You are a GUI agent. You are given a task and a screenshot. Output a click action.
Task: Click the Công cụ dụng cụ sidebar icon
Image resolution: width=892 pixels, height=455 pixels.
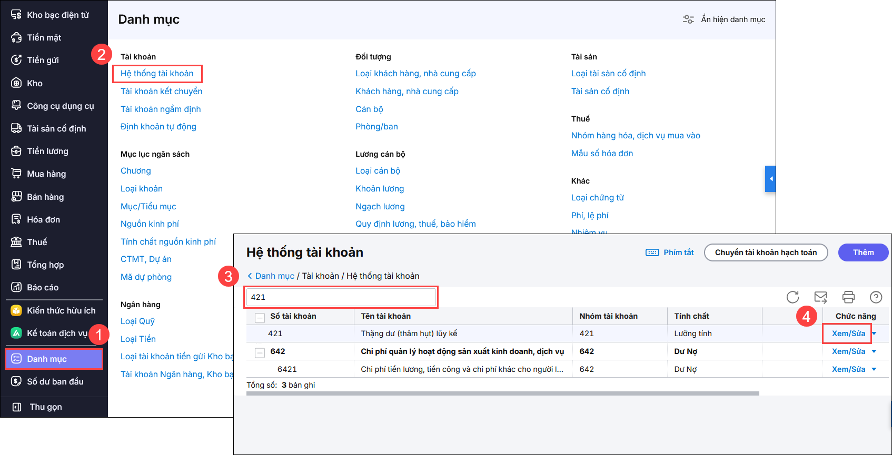(16, 106)
